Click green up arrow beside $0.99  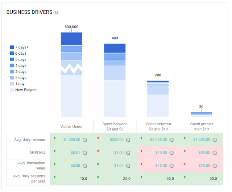coord(55,164)
